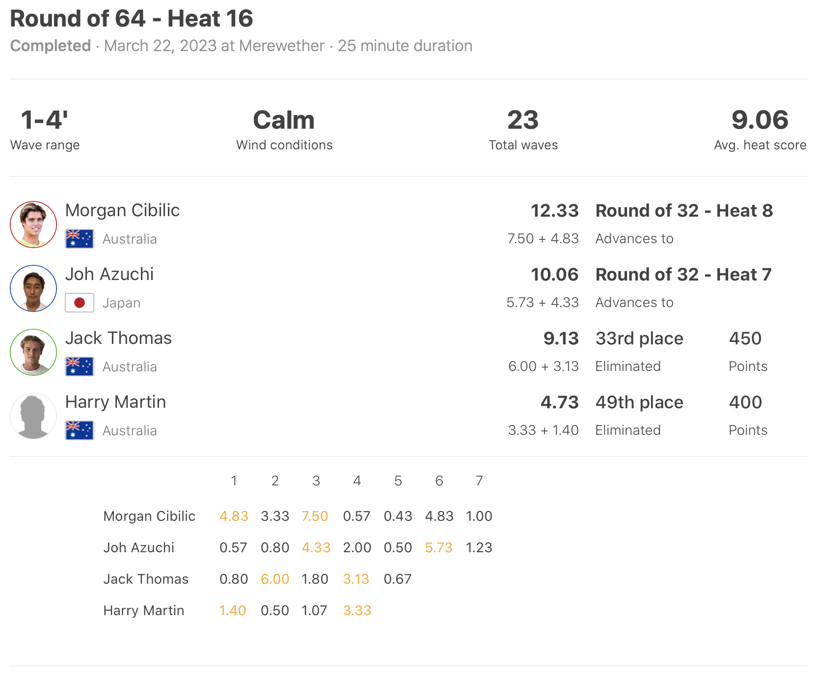Open the Round of 32 - Heat 7 link
Screen dimensions: 817x679
click(x=683, y=275)
